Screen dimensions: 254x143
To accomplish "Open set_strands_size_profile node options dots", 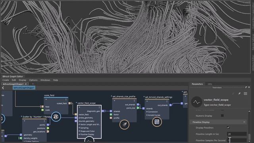I will point(134,100).
